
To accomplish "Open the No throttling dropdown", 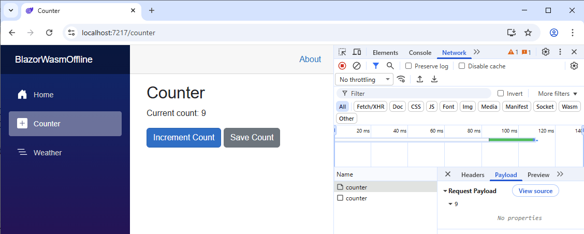I will (364, 79).
